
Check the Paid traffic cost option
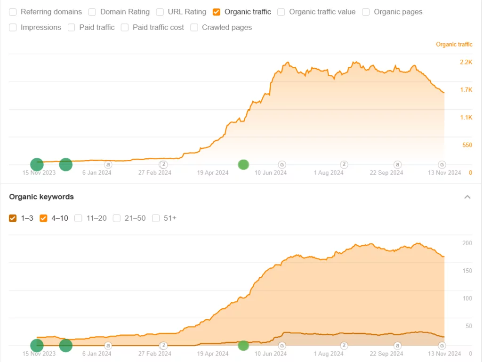click(125, 27)
